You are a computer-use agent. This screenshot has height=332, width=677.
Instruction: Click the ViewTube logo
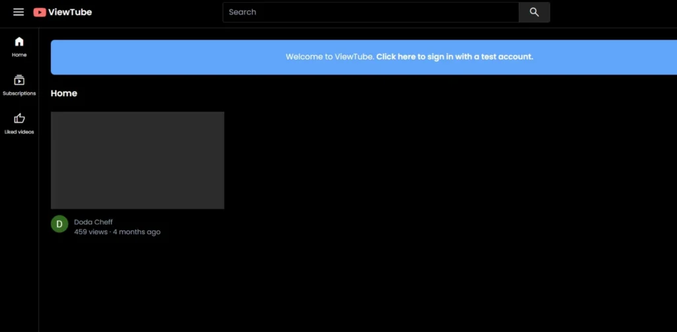click(63, 12)
